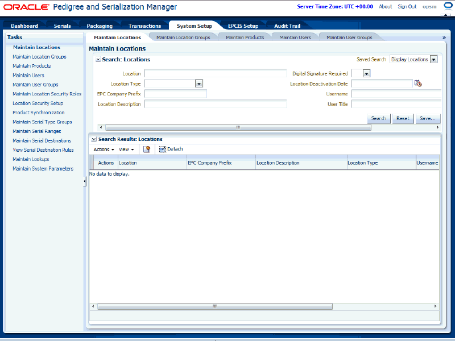Viewport: 455px width, 341px height.
Task: Open Maintain Locations in Tasks list
Action: click(x=37, y=47)
